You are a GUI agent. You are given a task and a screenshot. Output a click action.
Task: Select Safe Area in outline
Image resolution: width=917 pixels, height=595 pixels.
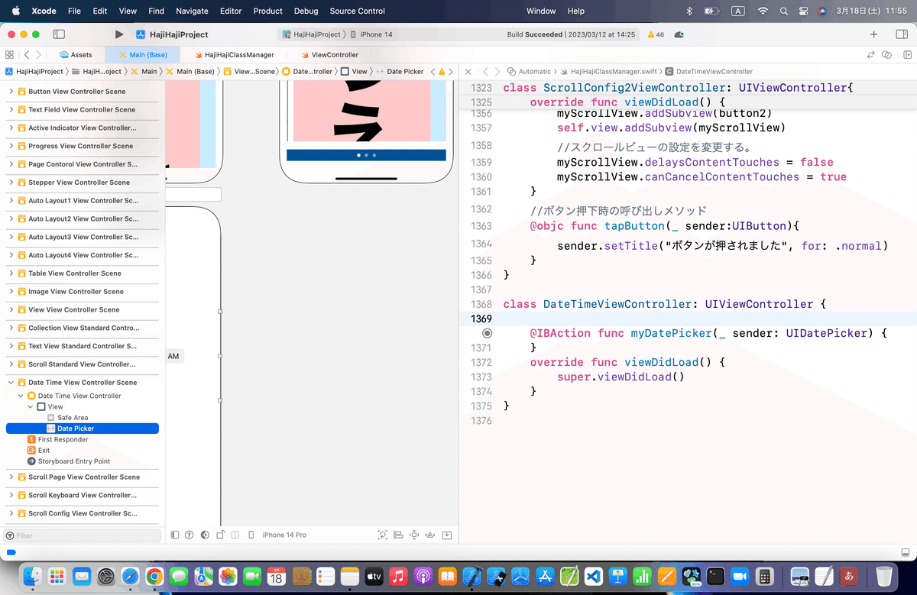pos(73,418)
